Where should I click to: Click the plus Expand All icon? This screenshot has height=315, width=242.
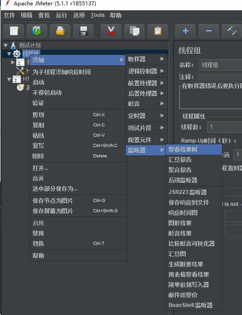pos(186,31)
